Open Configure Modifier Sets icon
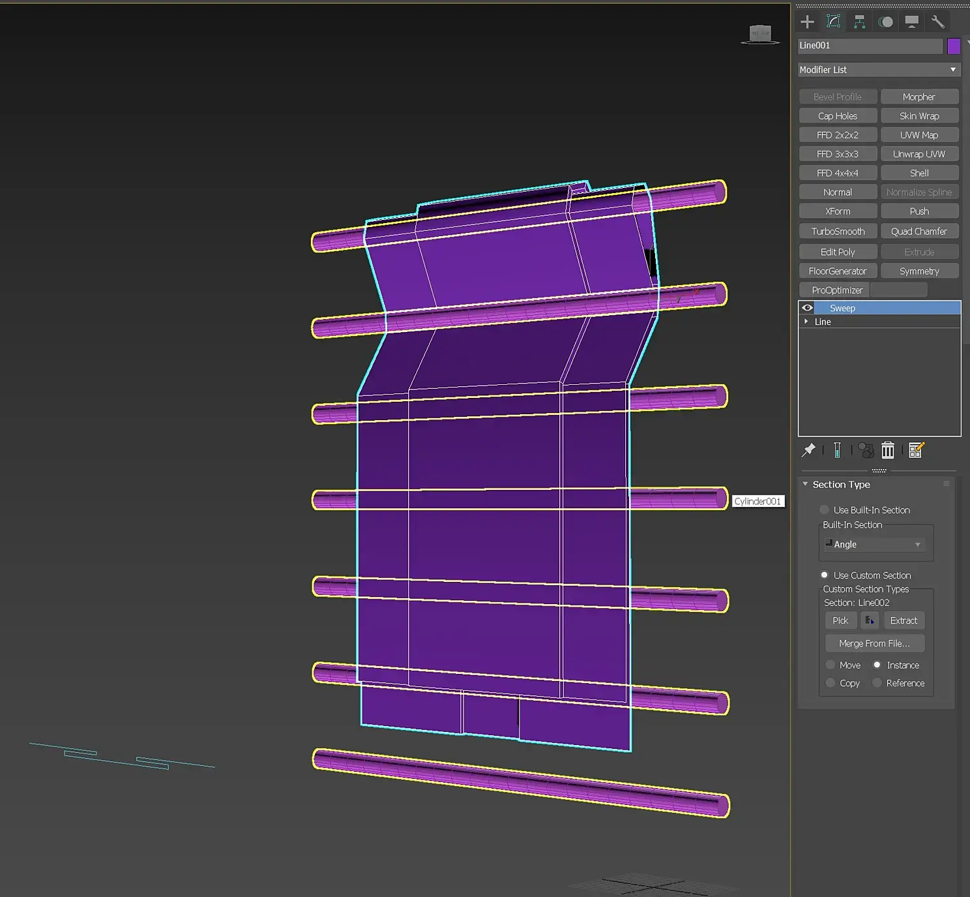Viewport: 970px width, 897px height. click(x=916, y=450)
